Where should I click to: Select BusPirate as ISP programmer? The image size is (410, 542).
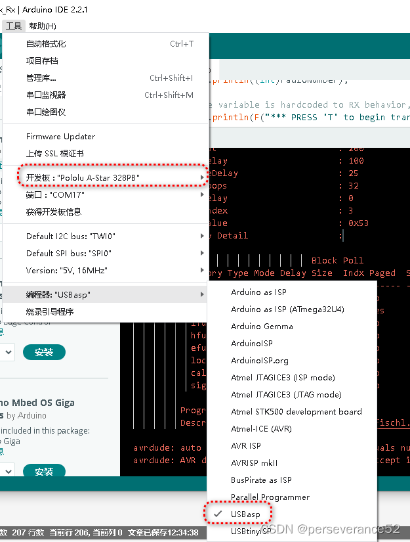point(292,480)
